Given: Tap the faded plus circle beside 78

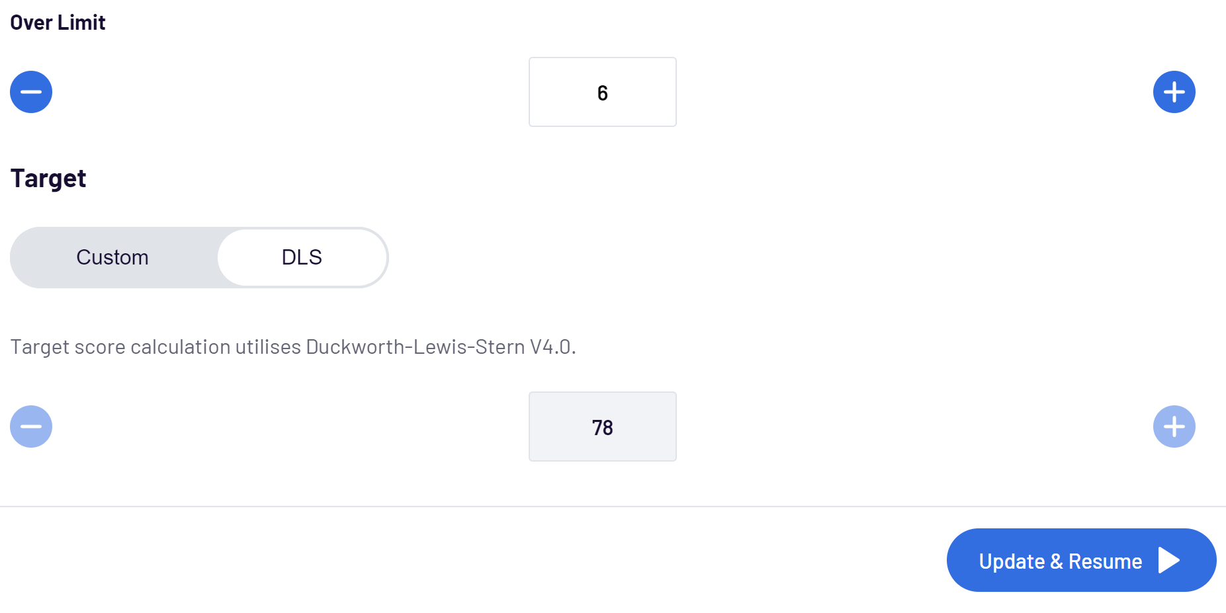Looking at the screenshot, I should click(x=1174, y=427).
